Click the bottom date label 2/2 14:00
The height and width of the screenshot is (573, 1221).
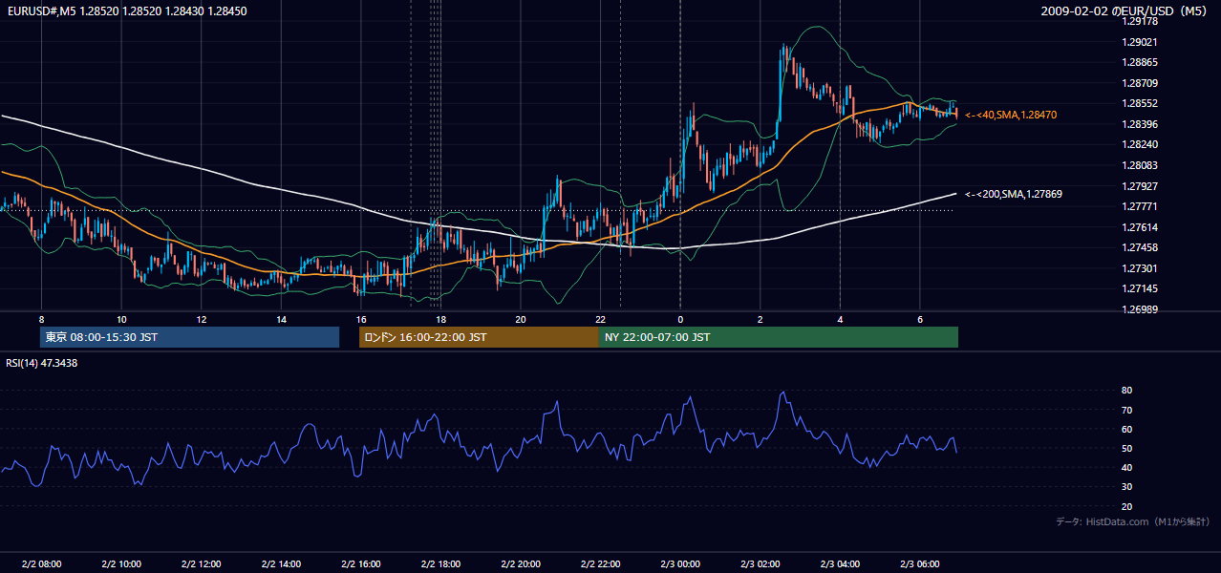281,563
